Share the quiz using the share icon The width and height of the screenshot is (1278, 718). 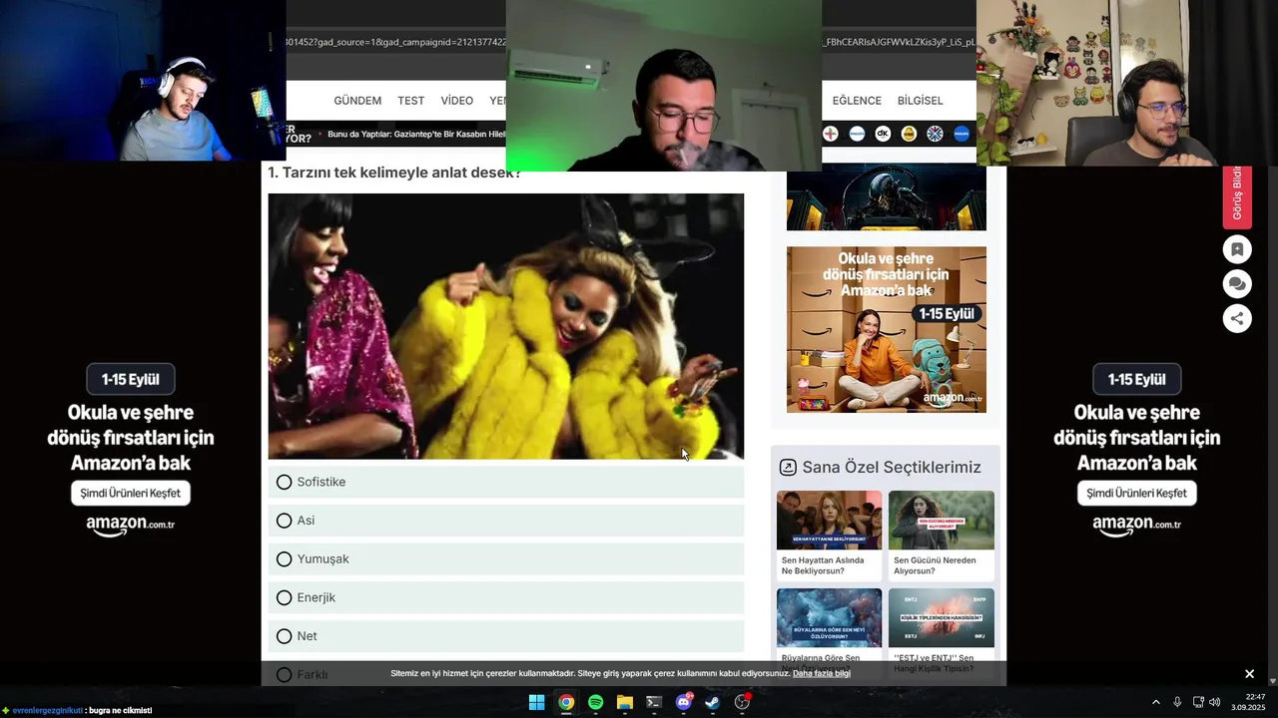(1237, 318)
